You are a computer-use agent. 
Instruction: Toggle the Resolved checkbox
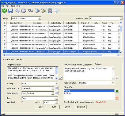coord(22,102)
